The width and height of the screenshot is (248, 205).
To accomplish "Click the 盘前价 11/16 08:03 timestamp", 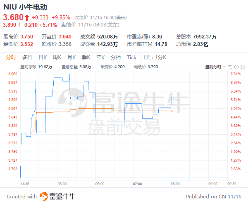I will [x=90, y=25].
